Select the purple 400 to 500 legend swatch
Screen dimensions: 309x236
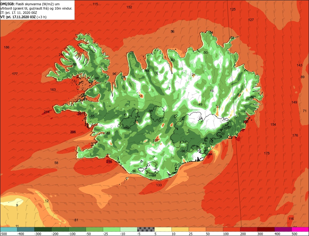[x=283, y=229]
